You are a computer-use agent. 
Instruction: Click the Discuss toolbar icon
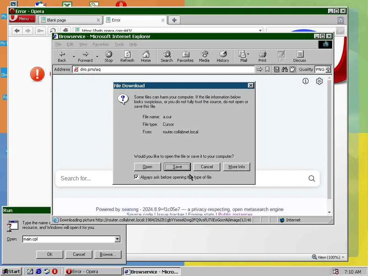point(299,56)
